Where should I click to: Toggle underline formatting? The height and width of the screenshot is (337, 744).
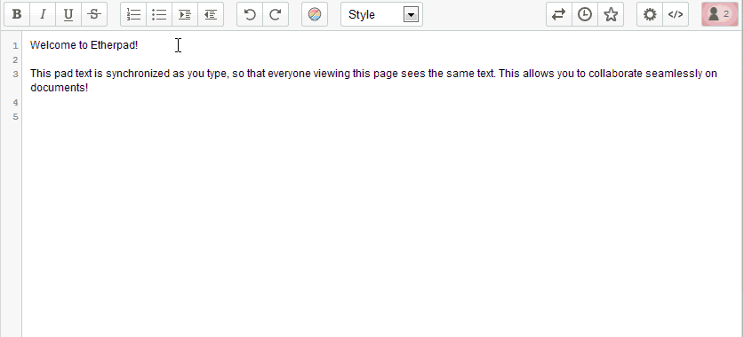coord(68,14)
